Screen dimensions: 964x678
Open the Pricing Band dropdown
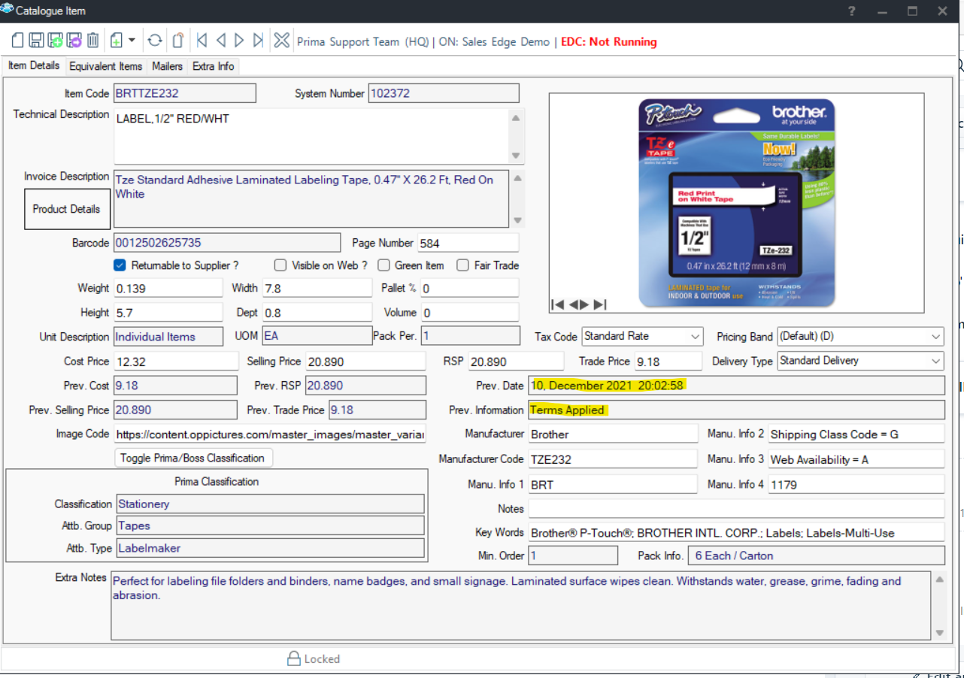(860, 336)
